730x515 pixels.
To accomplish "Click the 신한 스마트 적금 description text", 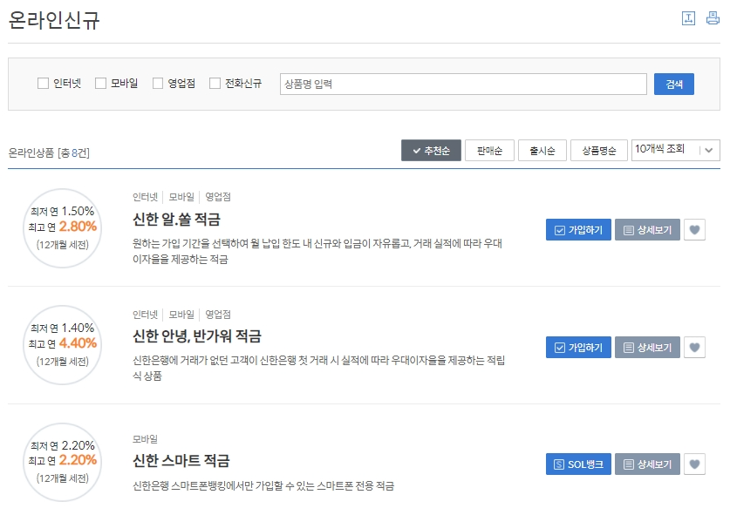I will tap(263, 486).
